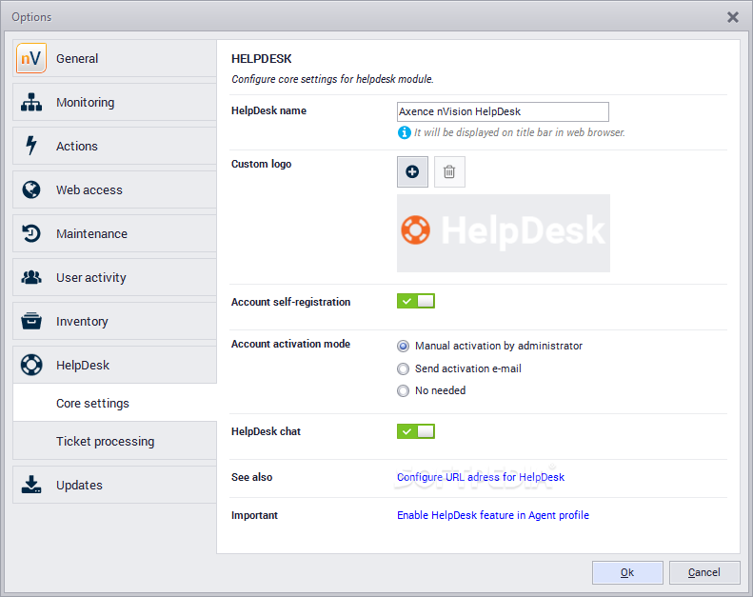The image size is (753, 597).
Task: Click the Monitoring network icon
Action: tap(31, 102)
